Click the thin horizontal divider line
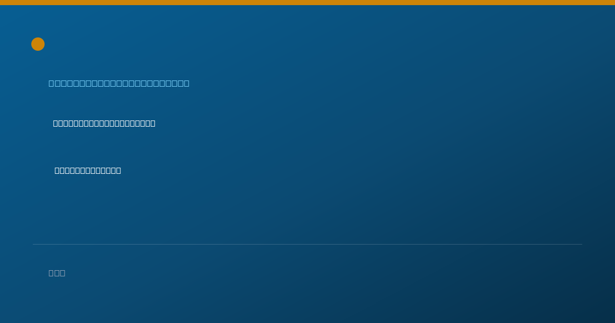Image resolution: width=615 pixels, height=323 pixels. click(x=307, y=244)
